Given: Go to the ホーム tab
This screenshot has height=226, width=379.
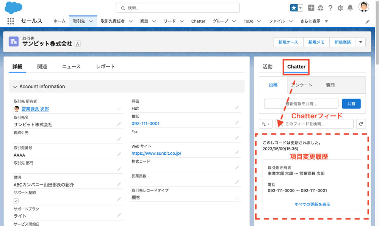Looking at the screenshot, I should pos(60,21).
